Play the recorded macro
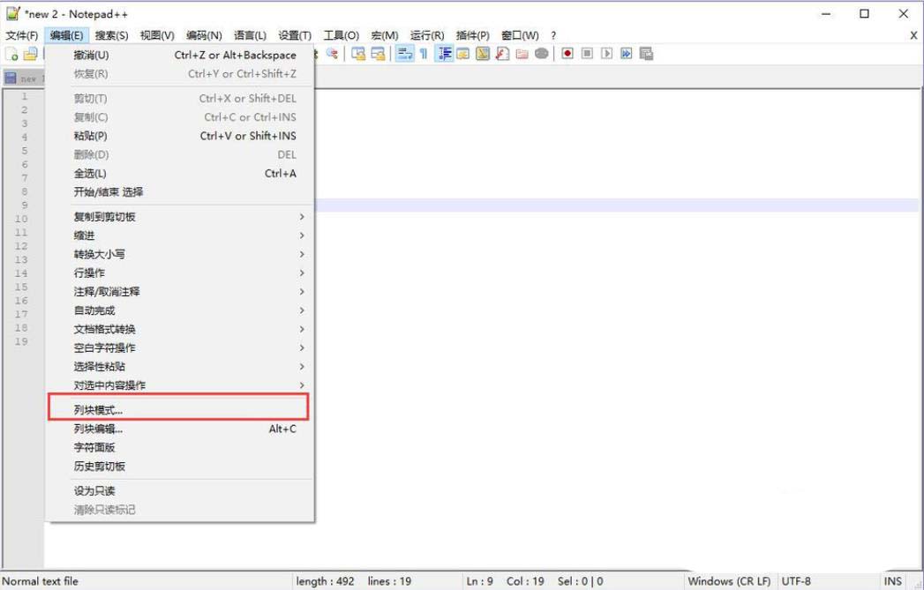The width and height of the screenshot is (924, 590). 605,54
